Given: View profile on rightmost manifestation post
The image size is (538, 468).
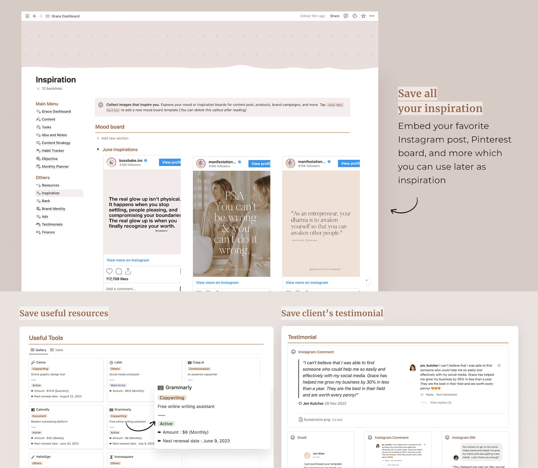Looking at the screenshot, I should pos(349,163).
